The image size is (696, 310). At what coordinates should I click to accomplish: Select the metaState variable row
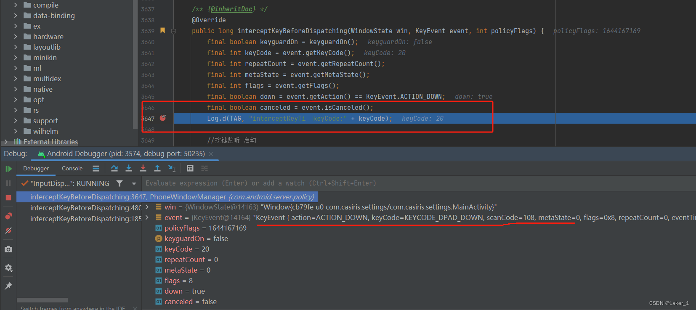183,270
